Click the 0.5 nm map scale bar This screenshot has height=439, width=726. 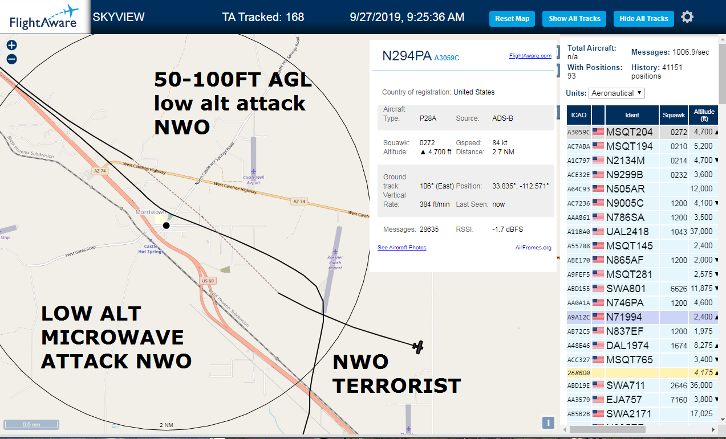(31, 425)
